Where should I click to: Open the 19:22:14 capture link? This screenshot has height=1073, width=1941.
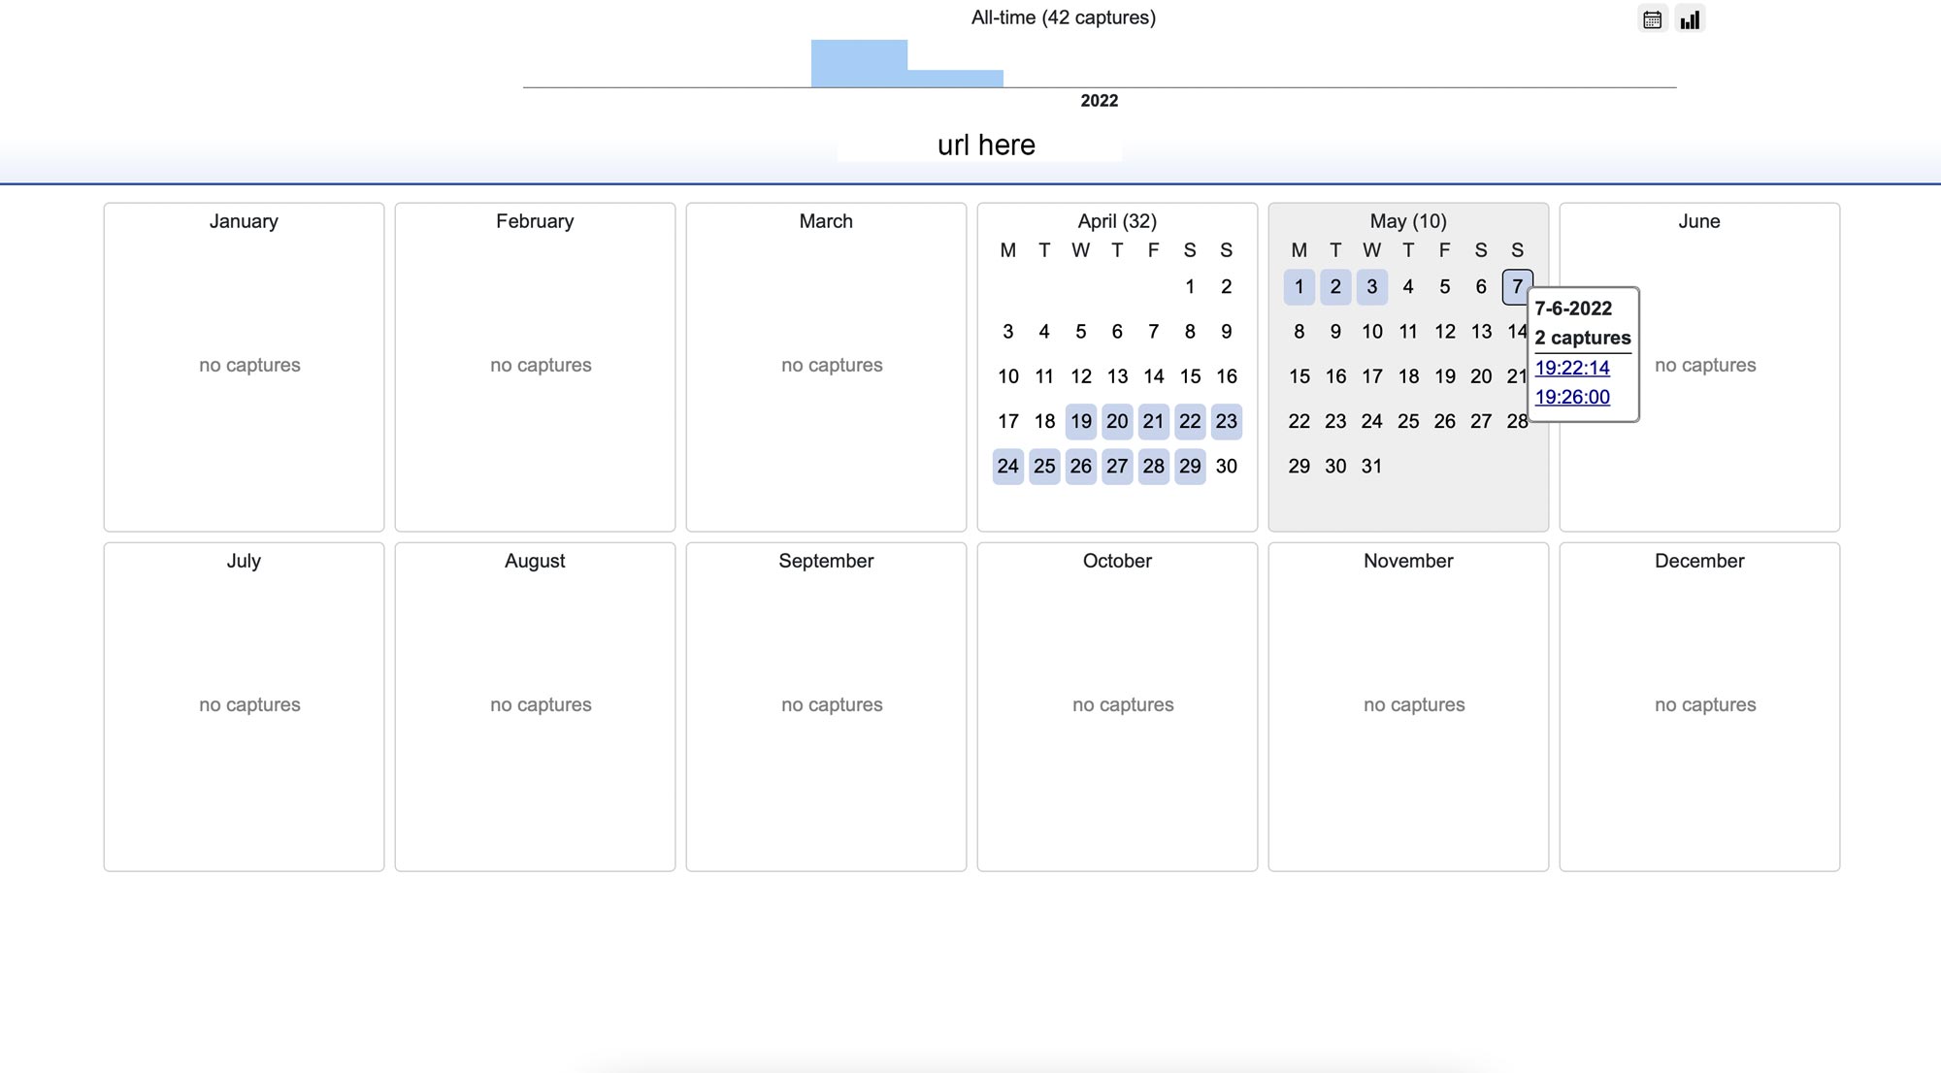(x=1571, y=368)
